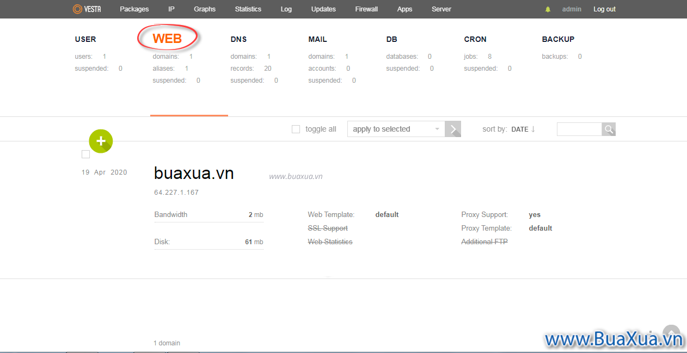This screenshot has width=687, height=353.
Task: Click the Proxy Support label
Action: 484,214
